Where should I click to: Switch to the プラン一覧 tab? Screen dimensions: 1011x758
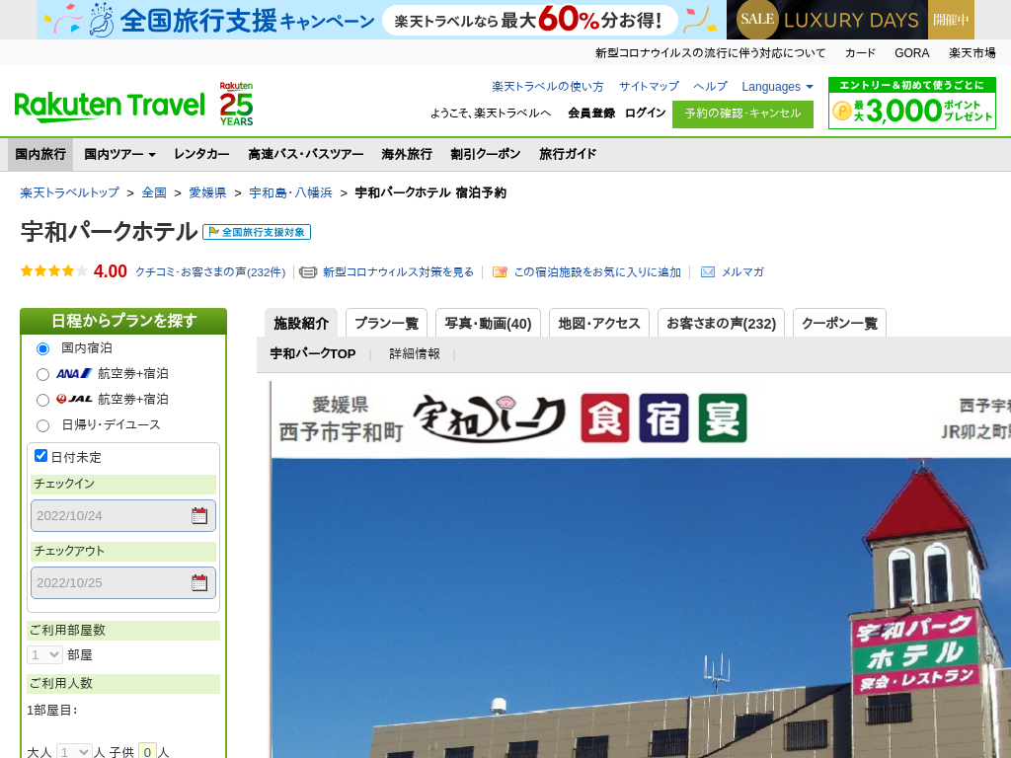[x=386, y=323]
